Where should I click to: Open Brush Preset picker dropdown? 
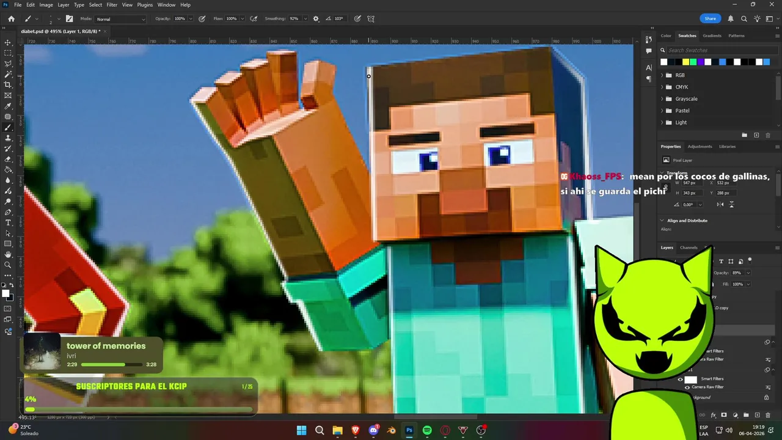click(x=59, y=19)
